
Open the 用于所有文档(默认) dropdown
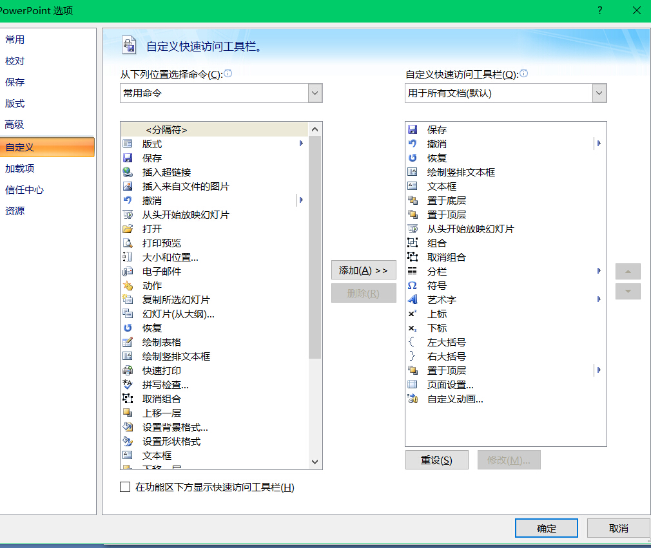click(x=599, y=93)
